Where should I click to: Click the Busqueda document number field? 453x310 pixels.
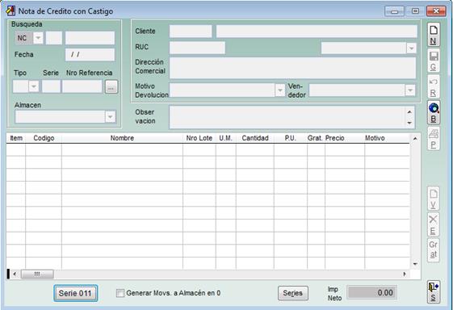pos(90,38)
